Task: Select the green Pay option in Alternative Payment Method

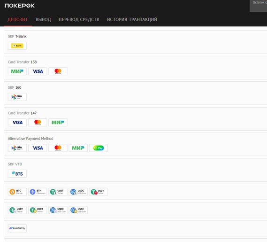Action: tap(99, 148)
